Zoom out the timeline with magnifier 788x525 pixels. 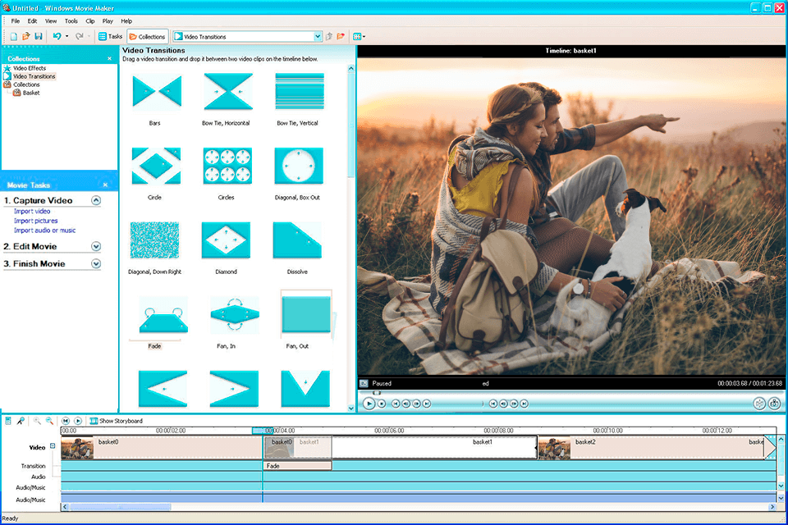pyautogui.click(x=49, y=421)
